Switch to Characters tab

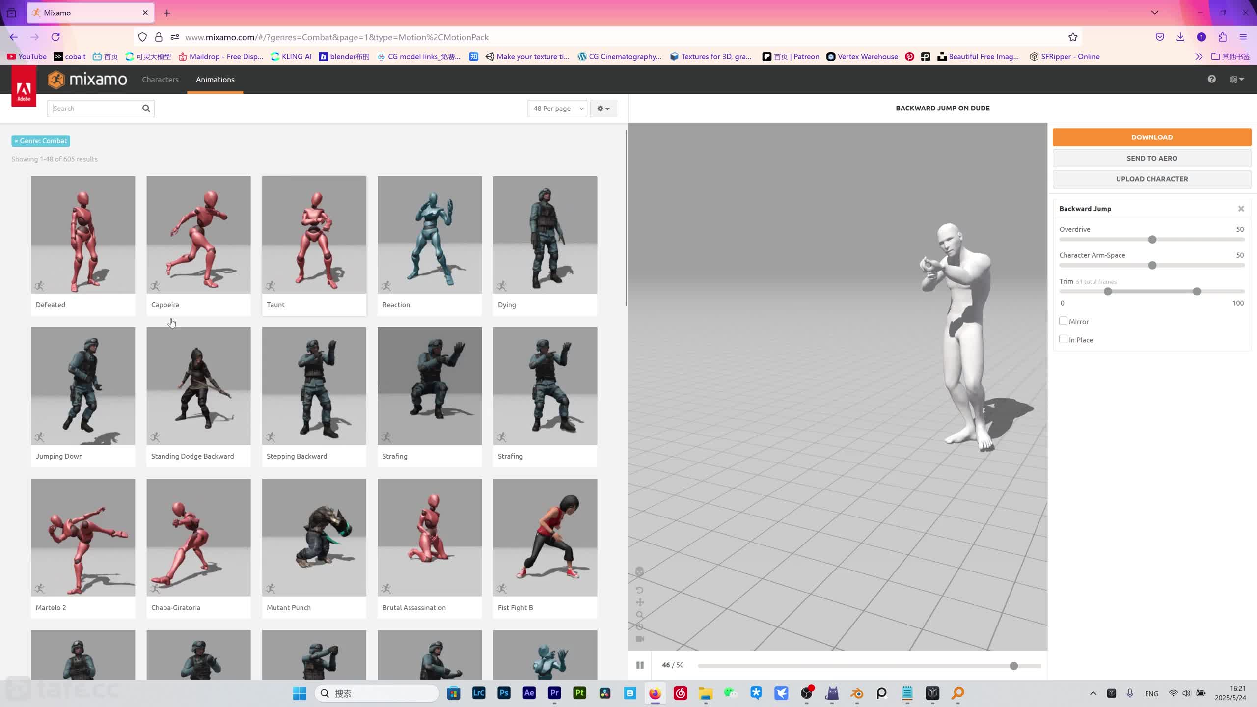point(160,80)
